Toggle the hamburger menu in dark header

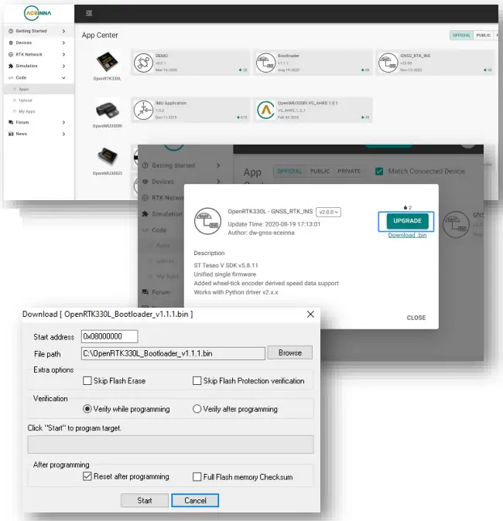click(x=89, y=13)
